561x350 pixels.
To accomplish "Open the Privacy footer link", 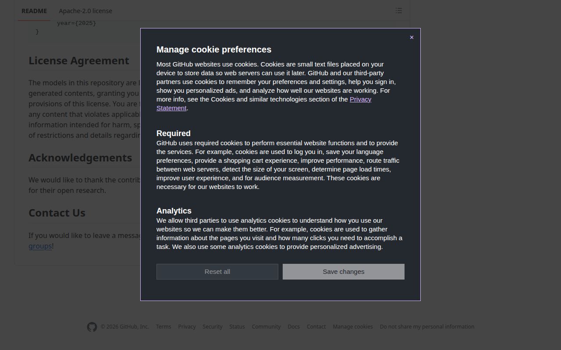I will tap(187, 327).
